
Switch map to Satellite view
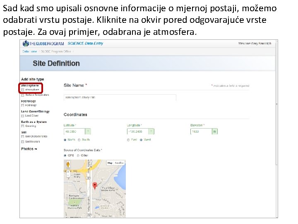tap(119, 163)
